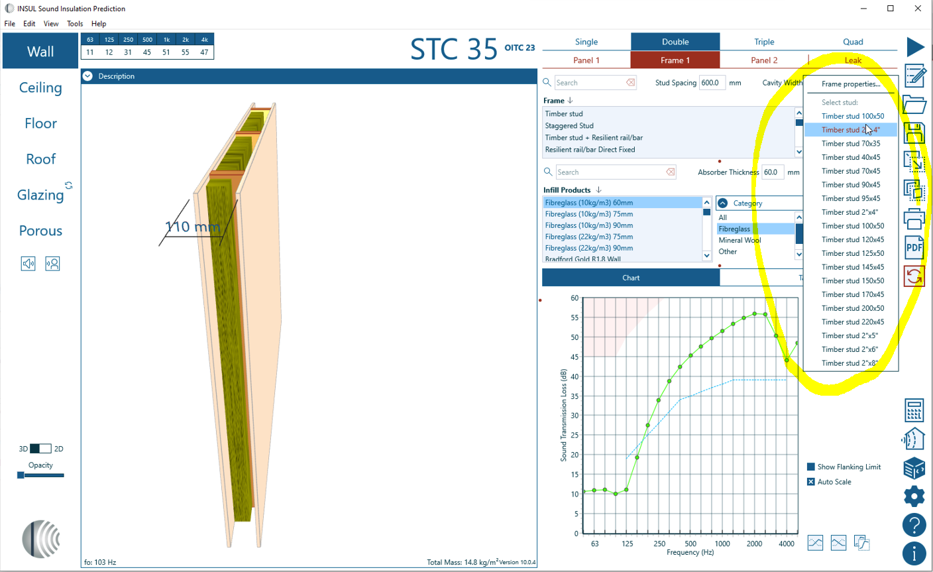Click the sync arrows icon beside Glazing
The height and width of the screenshot is (572, 933).
pyautogui.click(x=68, y=186)
